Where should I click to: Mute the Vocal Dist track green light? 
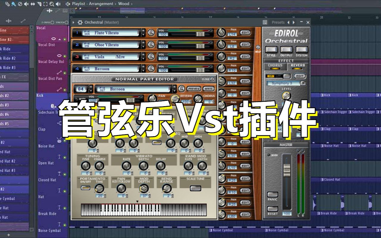click(65, 56)
